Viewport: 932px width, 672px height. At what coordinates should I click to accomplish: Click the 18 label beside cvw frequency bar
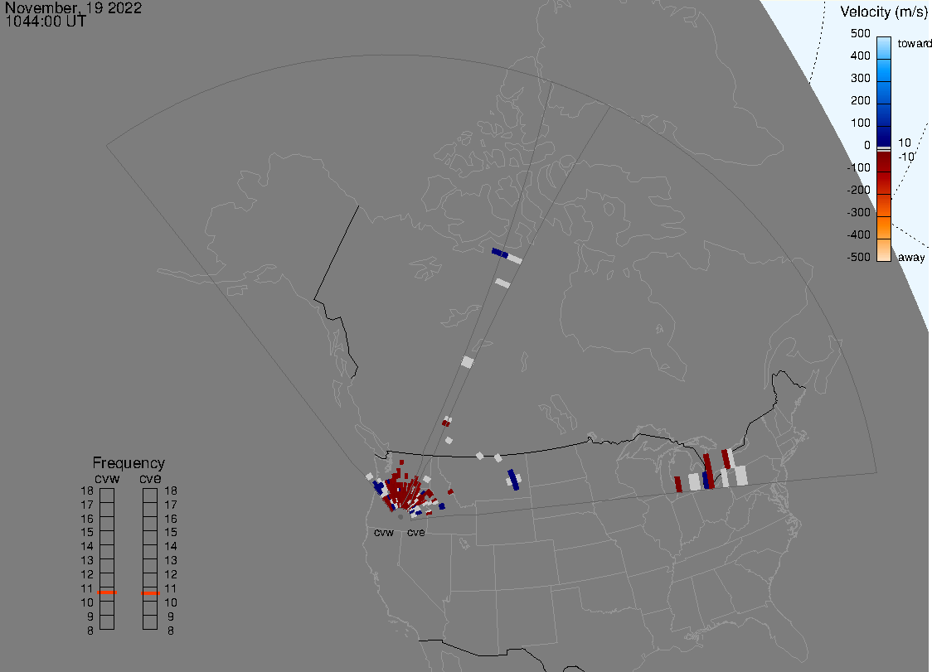click(87, 491)
